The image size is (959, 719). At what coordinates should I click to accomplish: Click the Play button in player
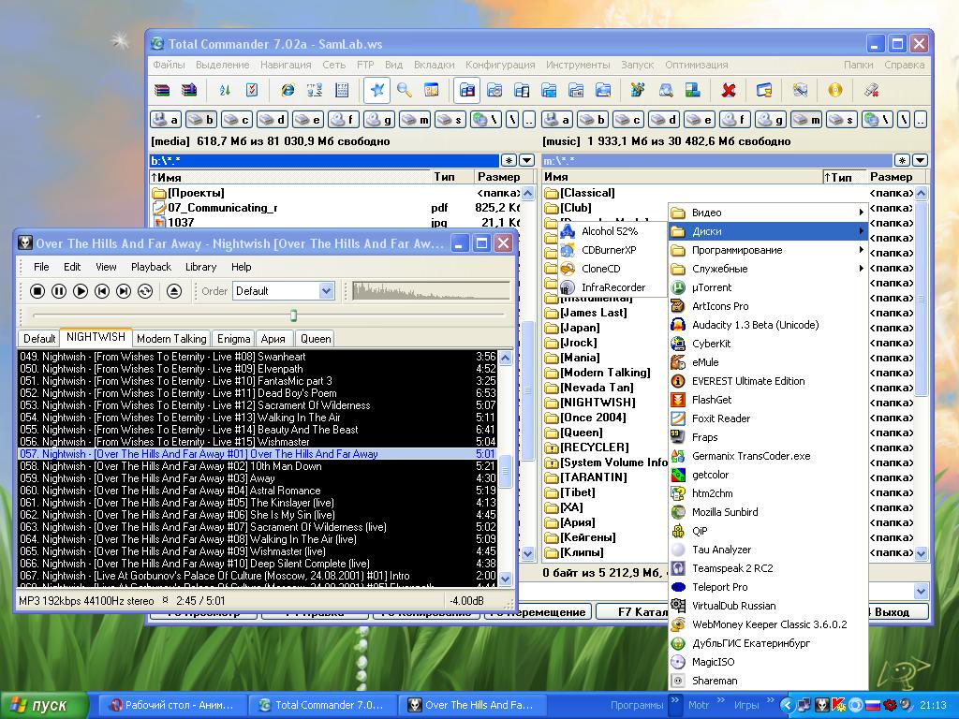(81, 291)
